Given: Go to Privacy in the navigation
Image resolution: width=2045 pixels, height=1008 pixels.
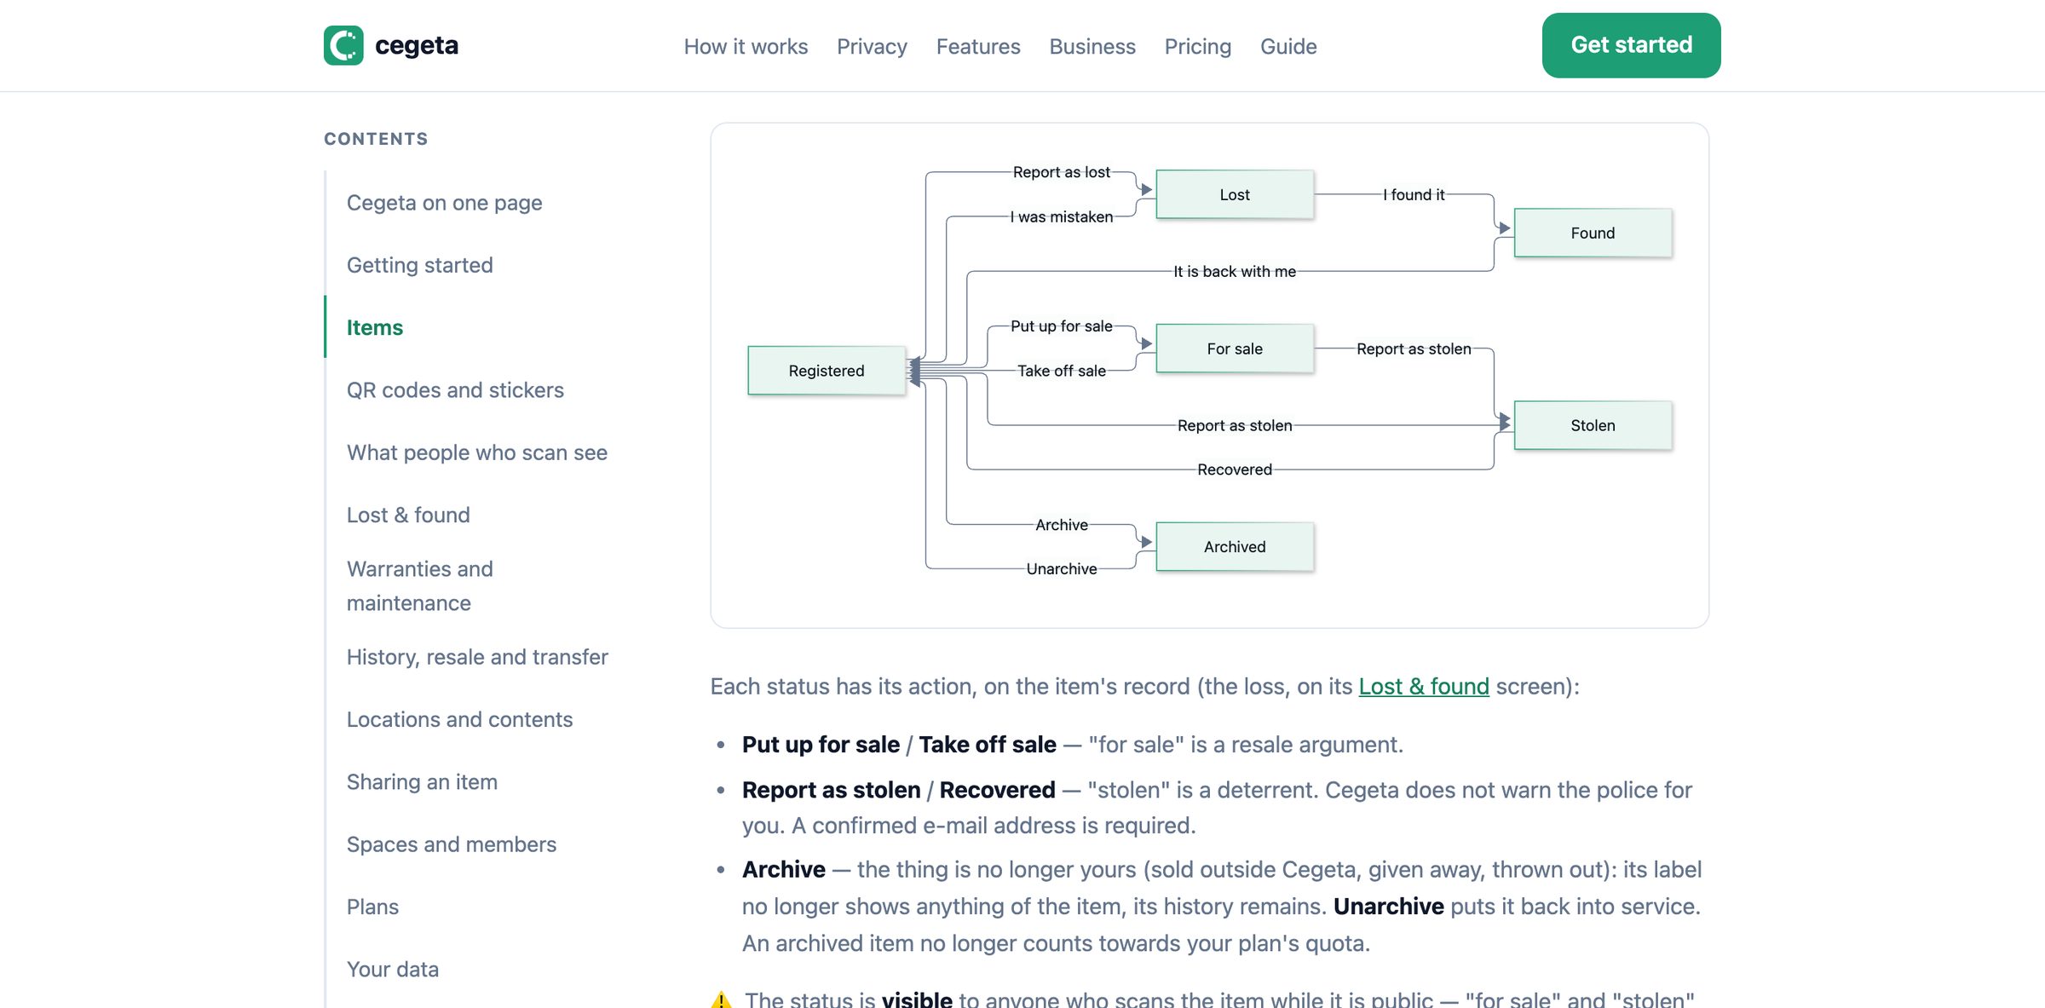Looking at the screenshot, I should tap(872, 46).
